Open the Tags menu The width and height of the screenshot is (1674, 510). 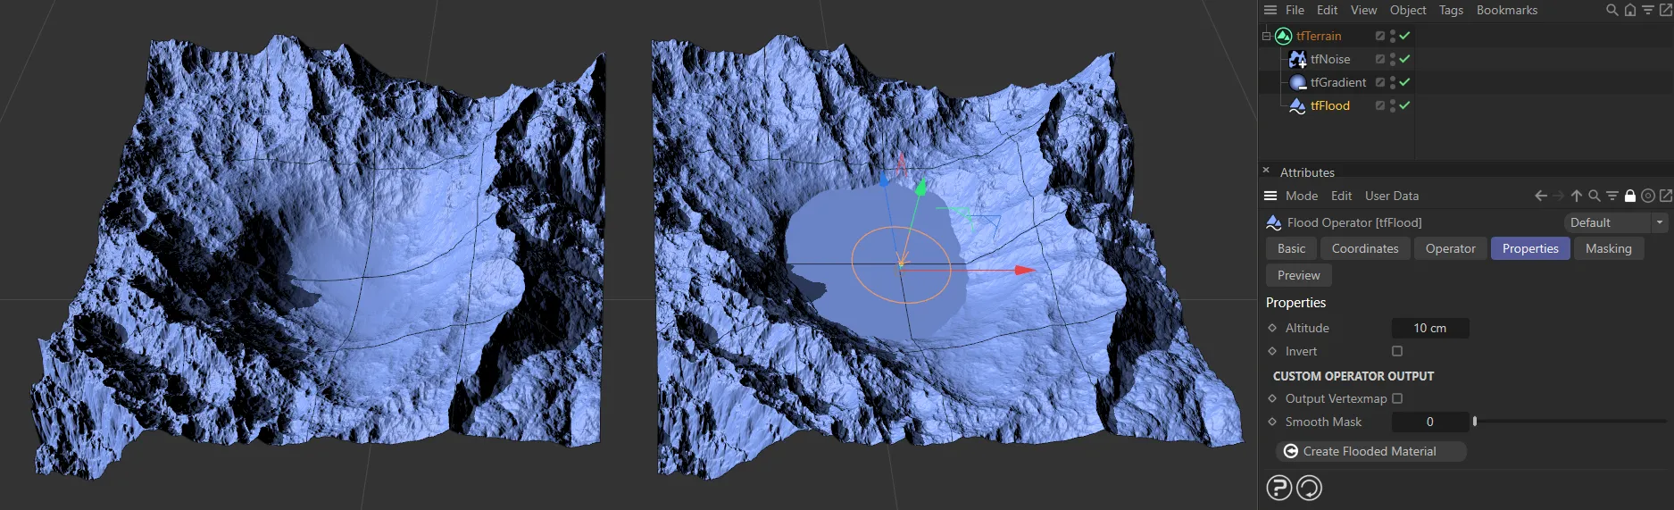tap(1451, 11)
